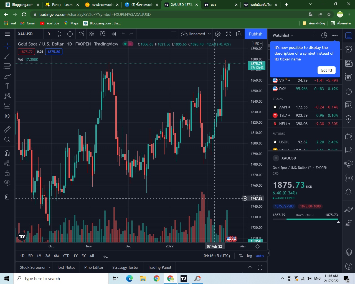Open the text annotation tool

(x=7, y=86)
